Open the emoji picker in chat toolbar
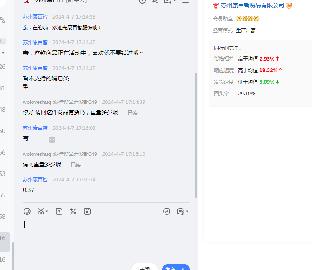The height and width of the screenshot is (270, 312). pos(27,211)
